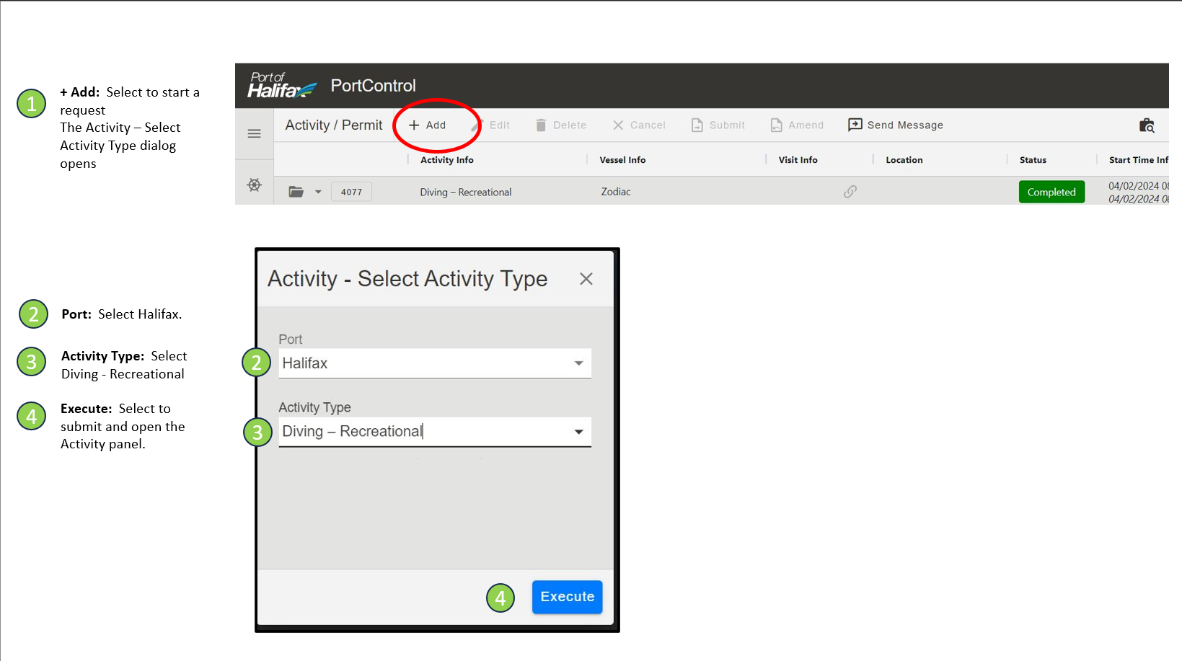Click the Status column header

click(1033, 160)
